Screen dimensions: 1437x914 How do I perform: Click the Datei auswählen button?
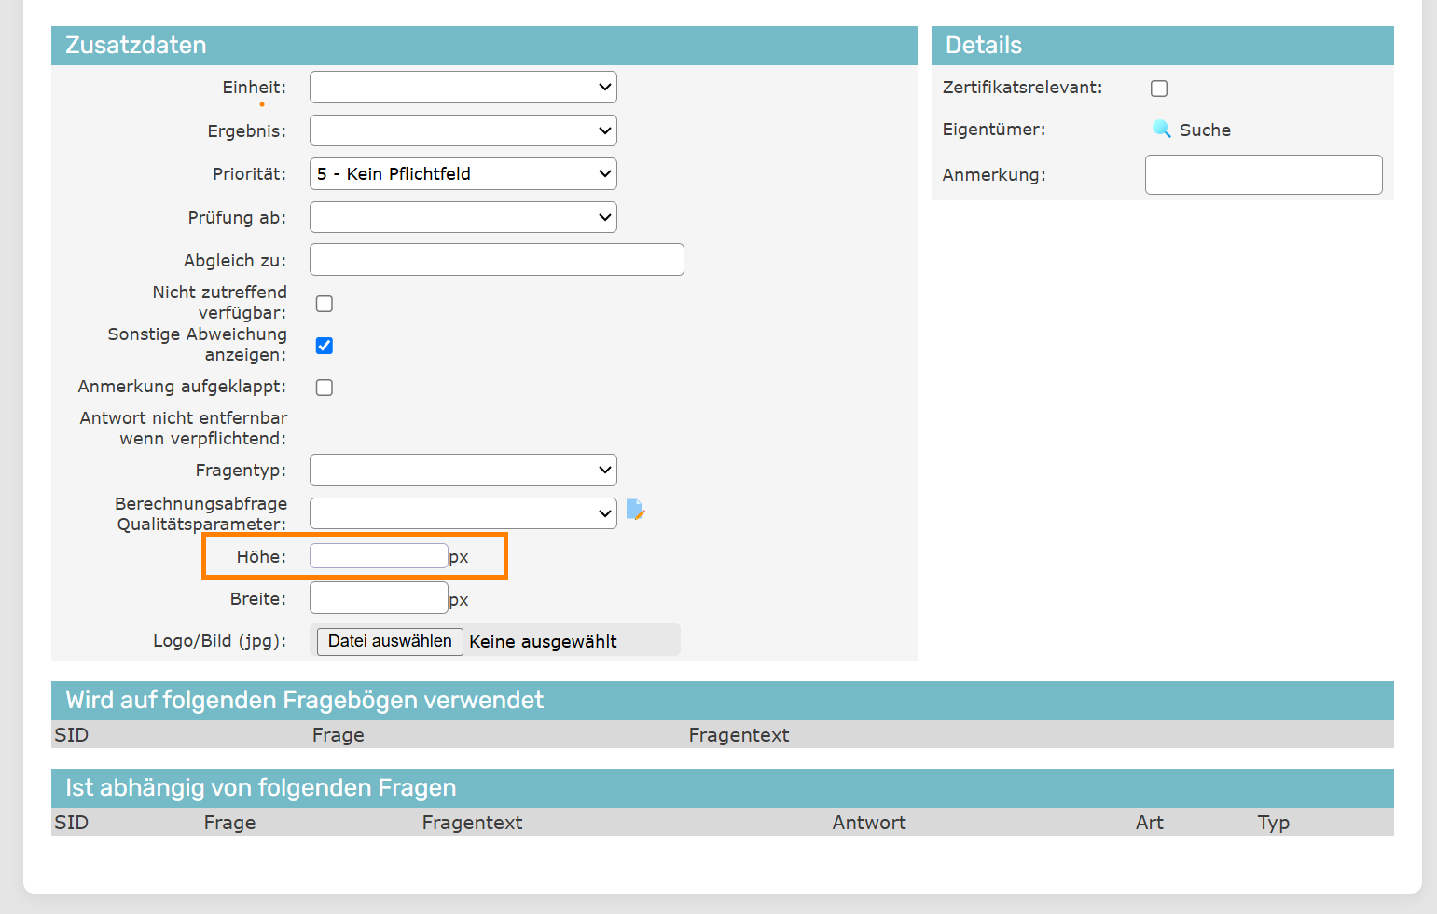tap(390, 641)
